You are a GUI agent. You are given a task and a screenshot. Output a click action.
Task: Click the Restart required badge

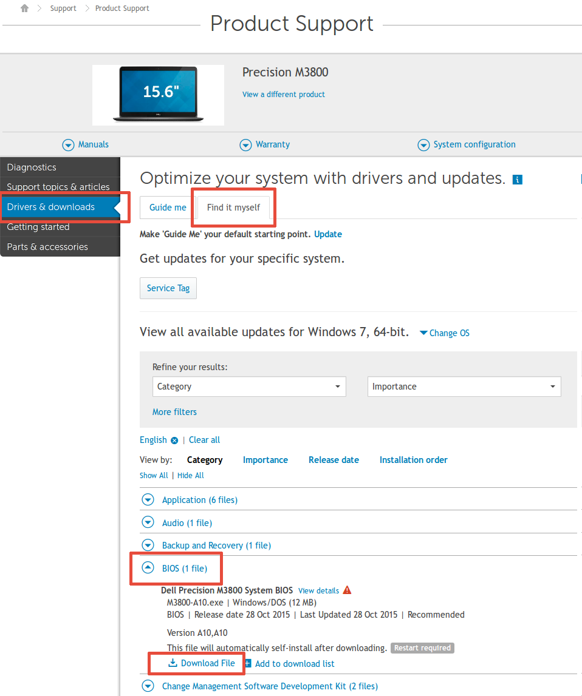click(422, 648)
